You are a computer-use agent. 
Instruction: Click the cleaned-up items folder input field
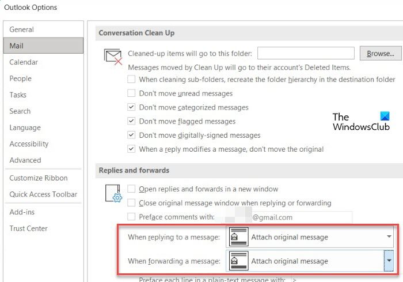coord(306,53)
